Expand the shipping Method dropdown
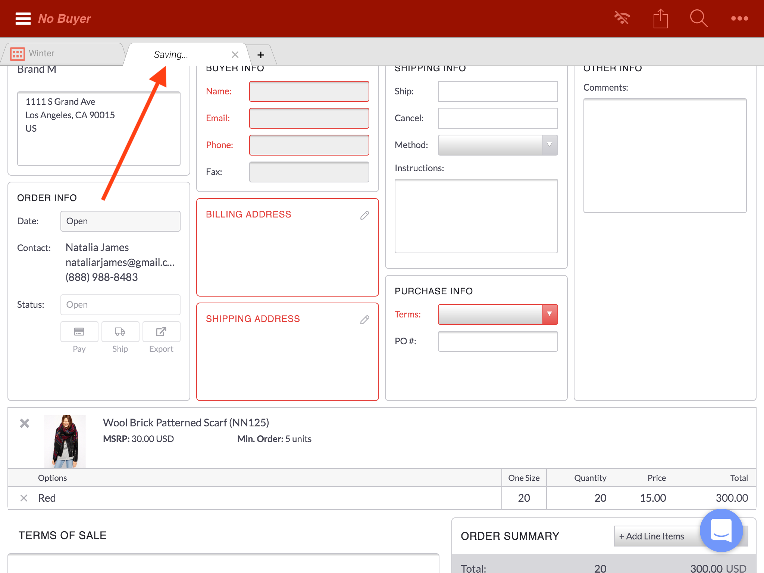 498,145
